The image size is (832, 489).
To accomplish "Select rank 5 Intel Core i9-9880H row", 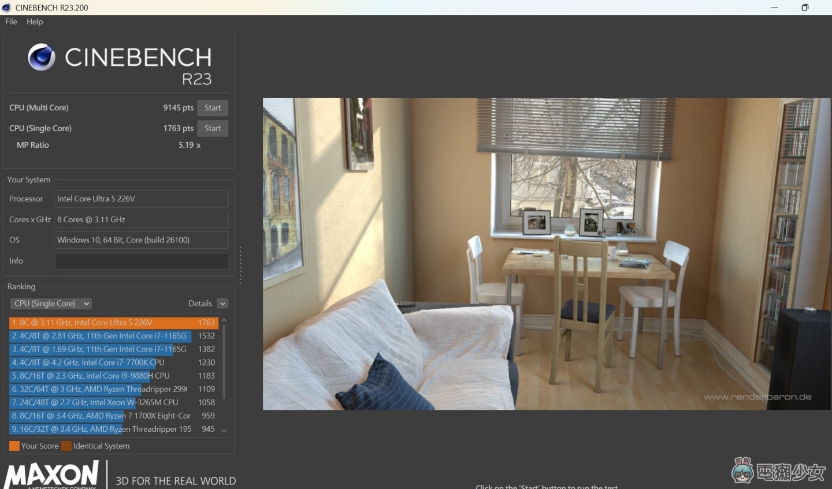I will point(113,376).
